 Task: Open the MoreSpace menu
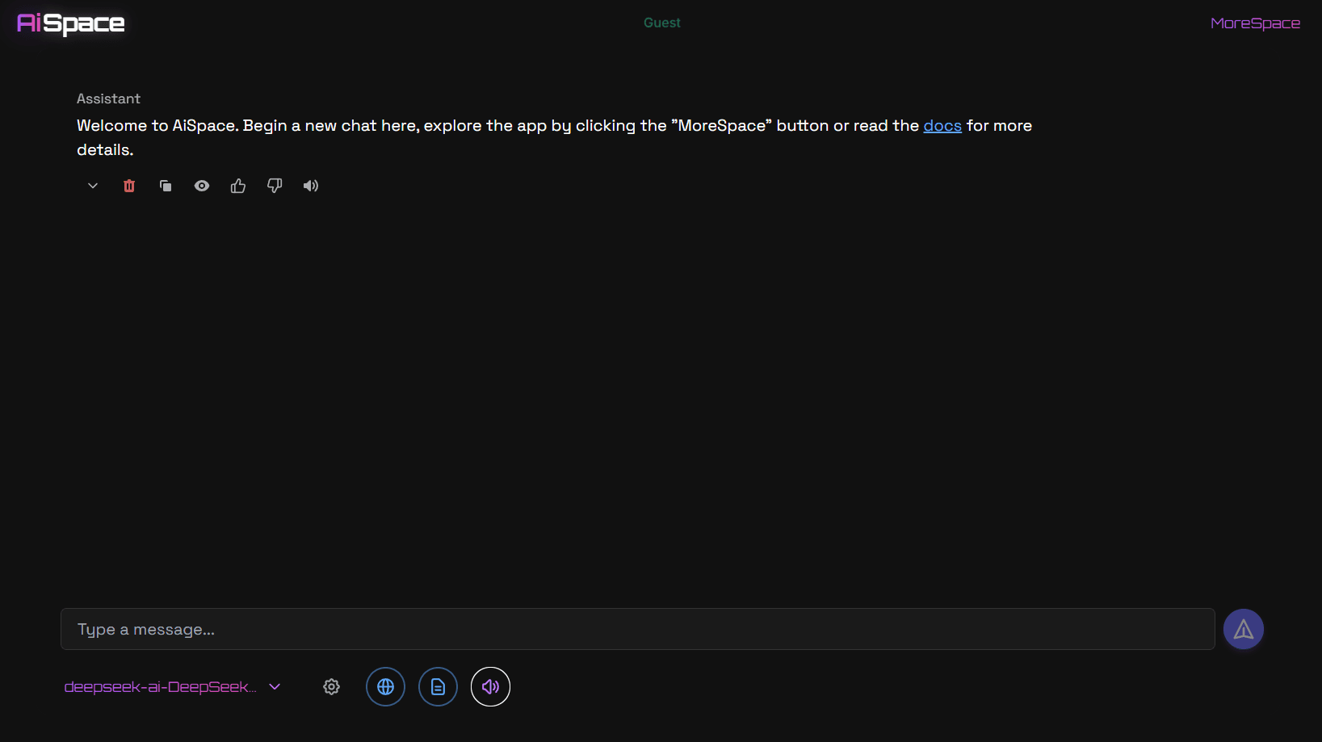[x=1255, y=23]
